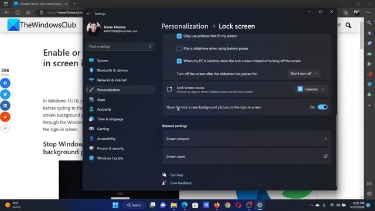
Task: Open Google Chrome from taskbar
Action: (227, 205)
